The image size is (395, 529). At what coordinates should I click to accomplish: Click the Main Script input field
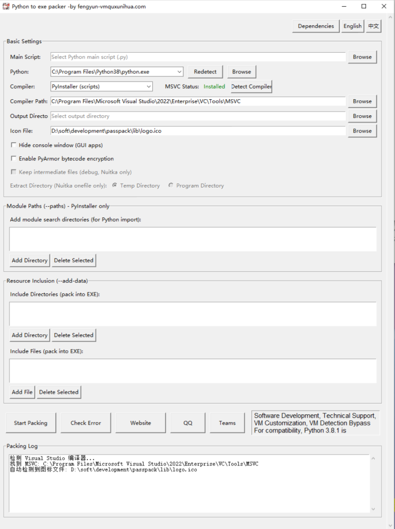click(x=198, y=57)
